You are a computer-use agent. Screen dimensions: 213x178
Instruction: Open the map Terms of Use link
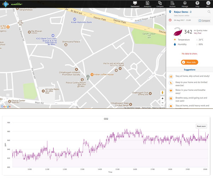(x=146, y=108)
